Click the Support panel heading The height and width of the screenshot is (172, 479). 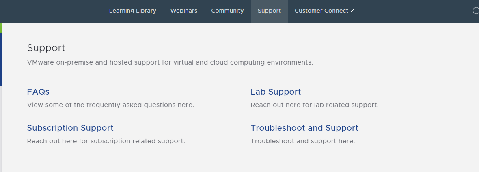pyautogui.click(x=46, y=48)
